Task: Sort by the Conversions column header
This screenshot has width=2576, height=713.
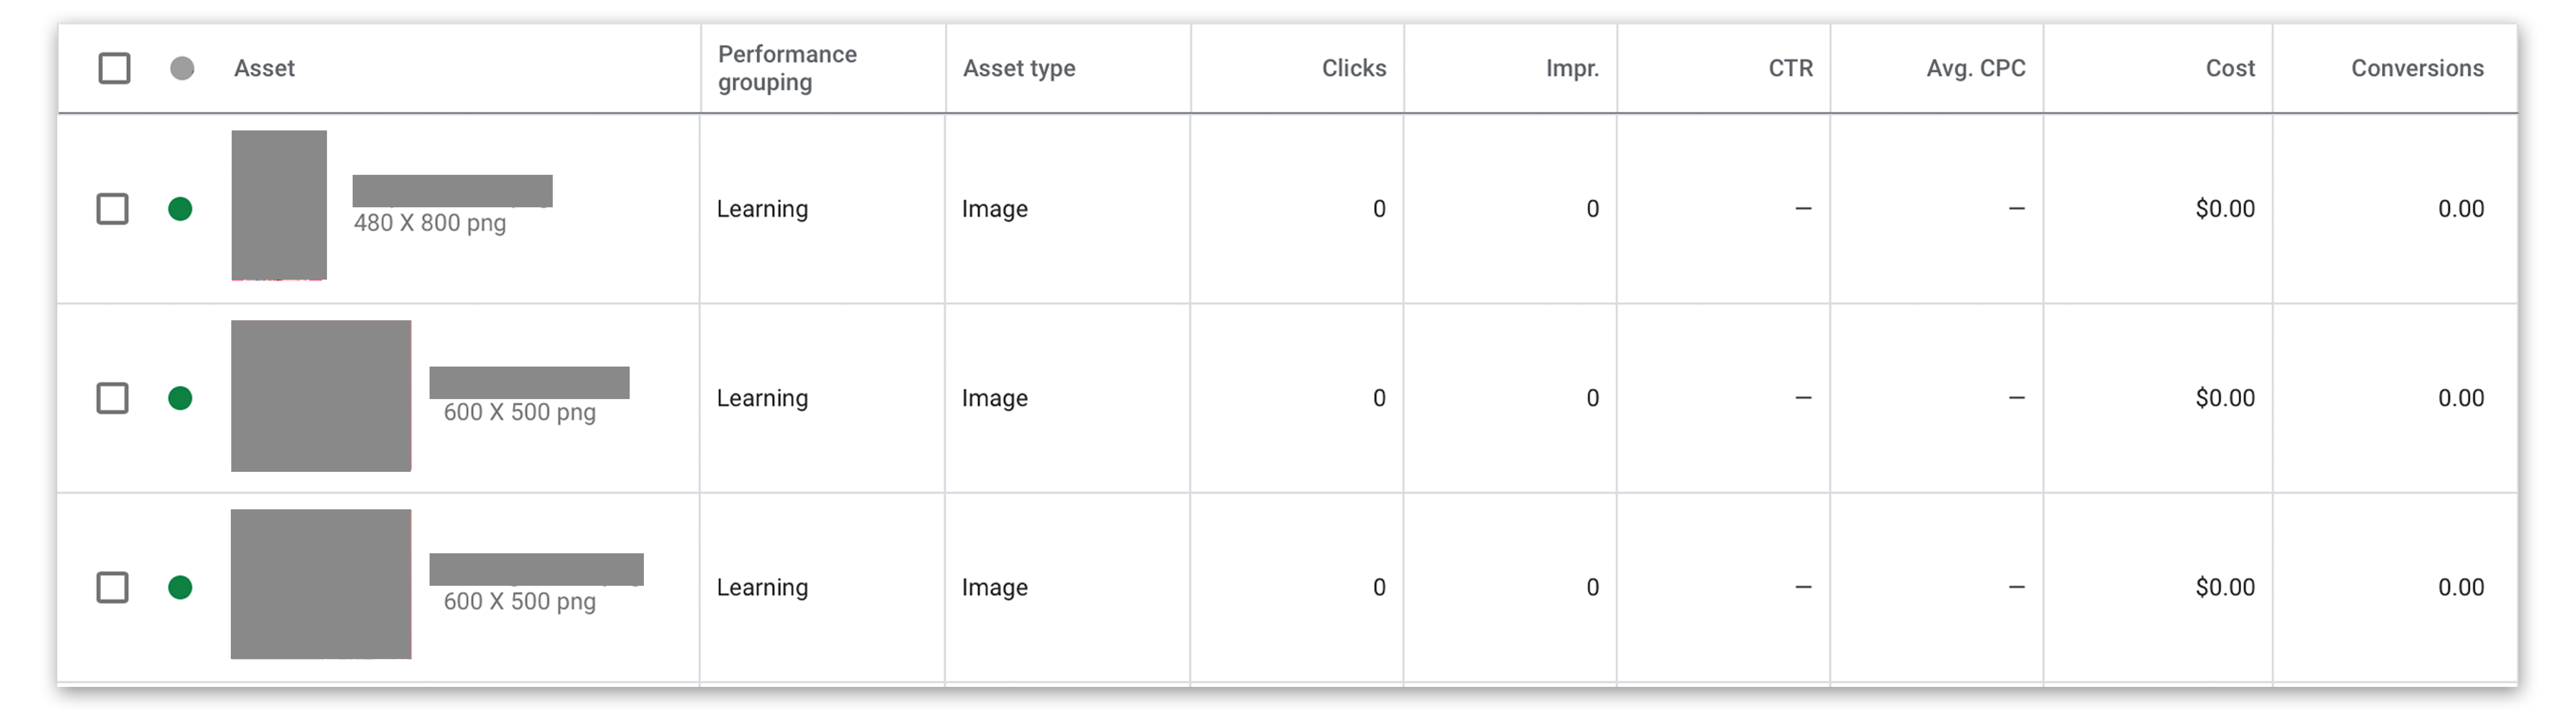Action: click(x=2417, y=68)
